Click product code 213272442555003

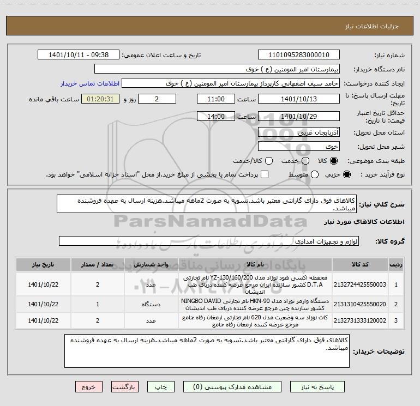[360, 284]
